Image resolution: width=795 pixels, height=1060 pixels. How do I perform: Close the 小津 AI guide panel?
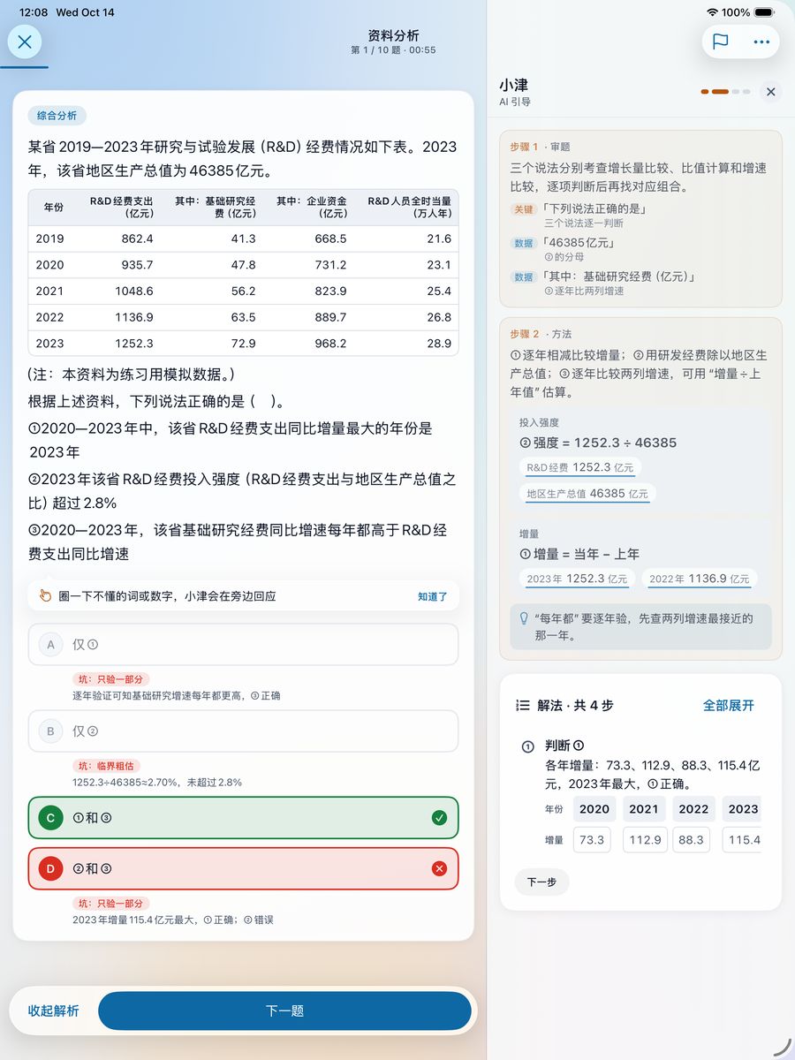pyautogui.click(x=770, y=92)
